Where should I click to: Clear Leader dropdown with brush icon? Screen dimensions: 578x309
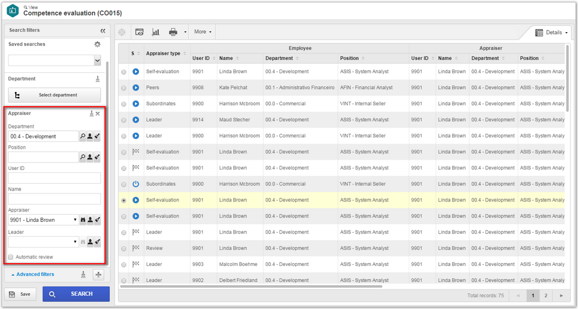coord(97,242)
